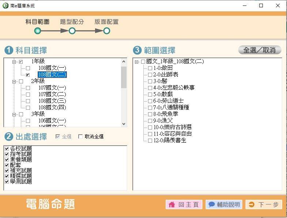287x218 pixels.
Task: Uncheck 指考試題 source
Action: tap(7, 154)
